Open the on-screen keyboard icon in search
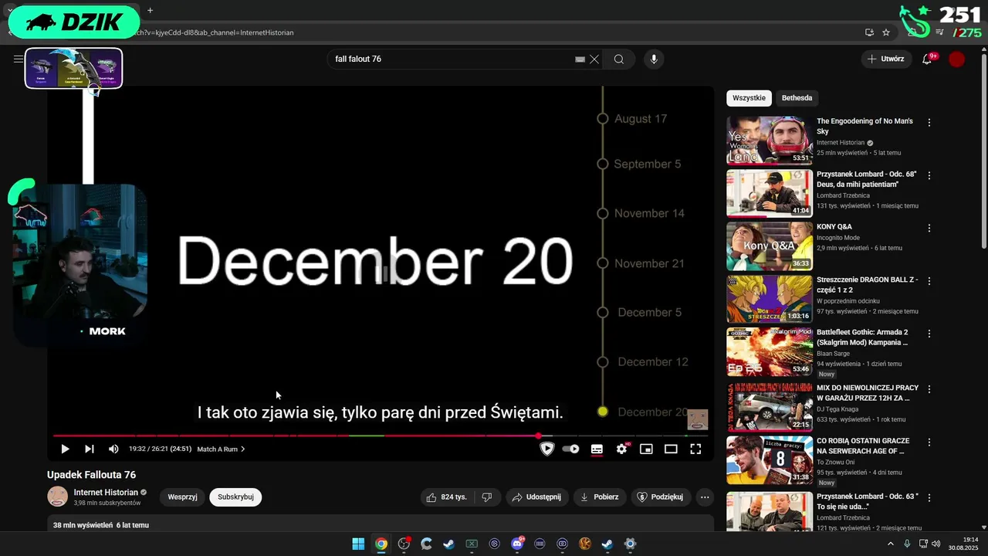This screenshot has width=988, height=556. [580, 59]
